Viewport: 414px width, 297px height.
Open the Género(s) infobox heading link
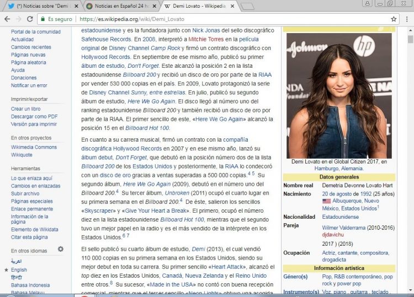(295, 277)
